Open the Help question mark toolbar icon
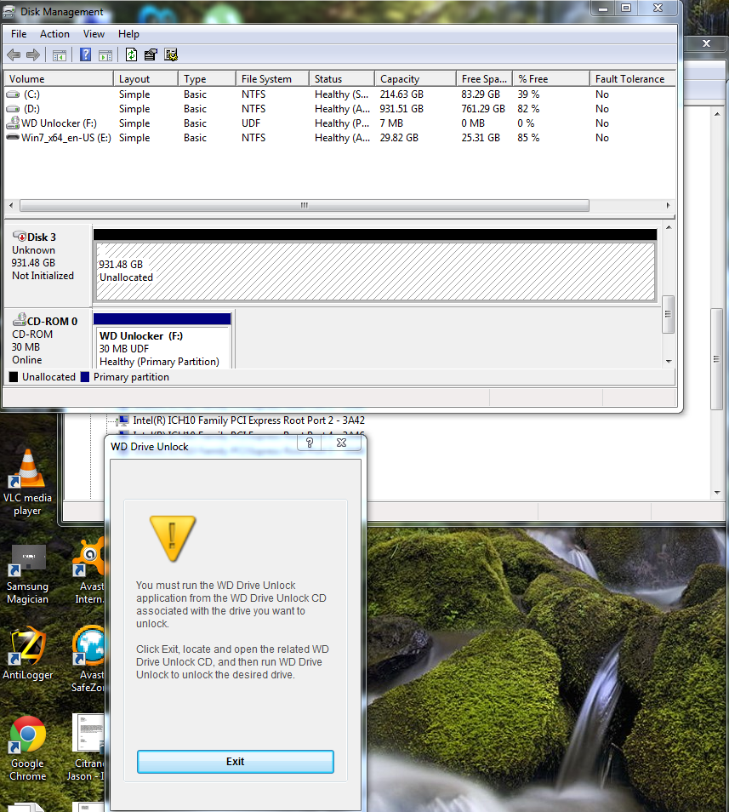729x812 pixels. coord(85,54)
